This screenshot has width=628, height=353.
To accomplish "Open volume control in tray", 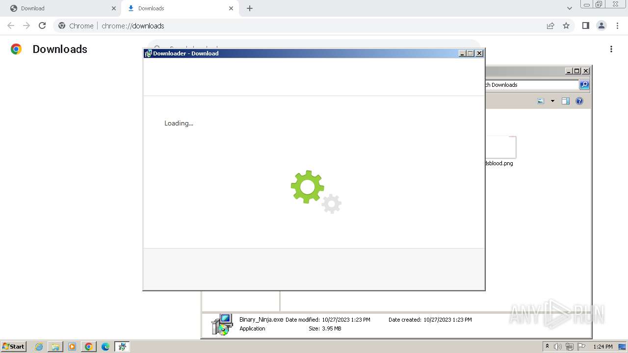I will [x=558, y=347].
